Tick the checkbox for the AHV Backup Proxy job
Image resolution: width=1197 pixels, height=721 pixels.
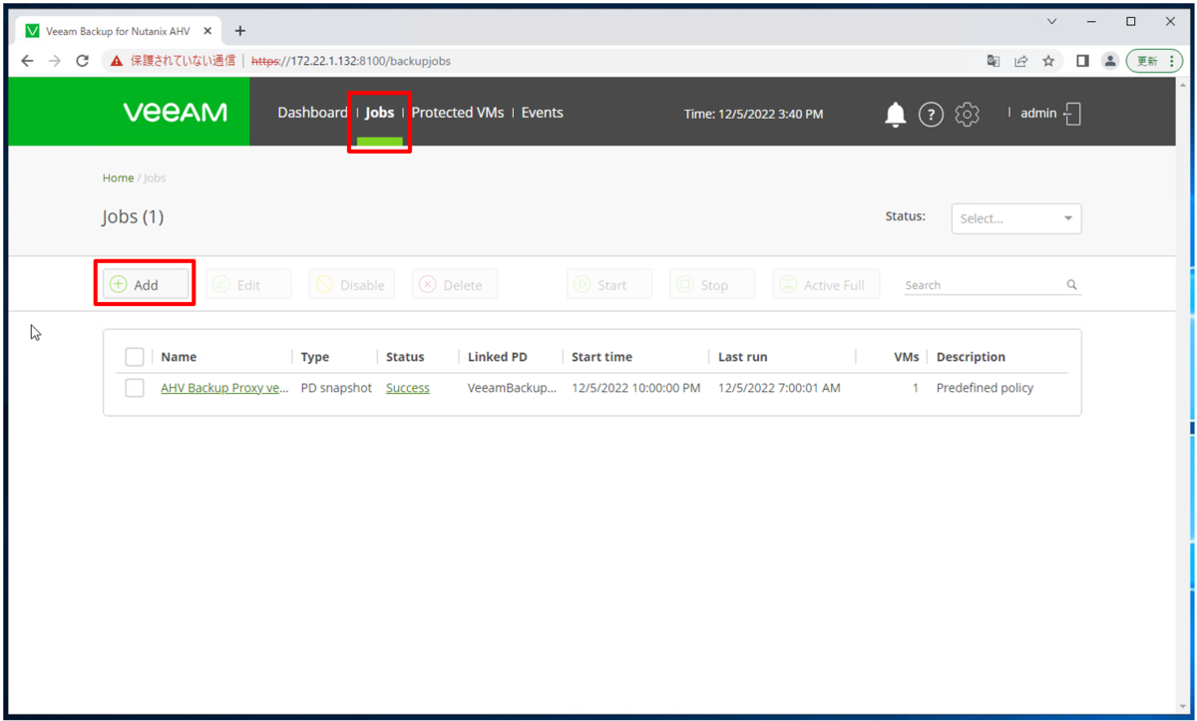coord(135,388)
